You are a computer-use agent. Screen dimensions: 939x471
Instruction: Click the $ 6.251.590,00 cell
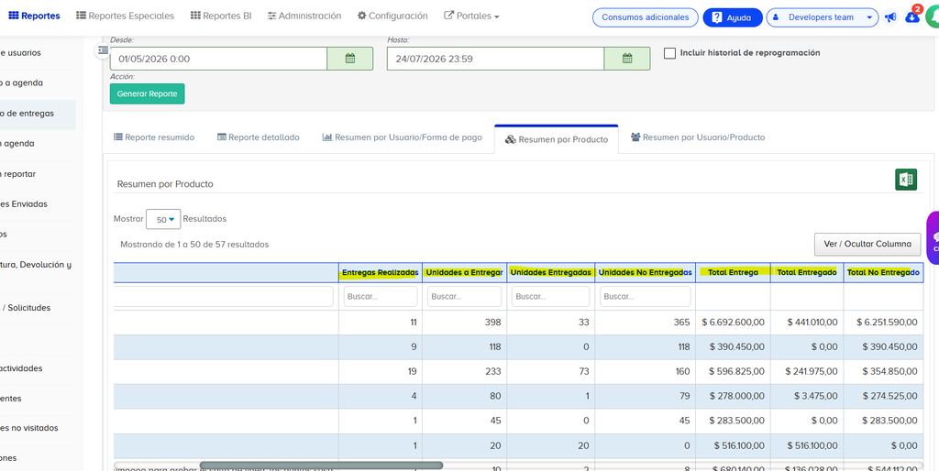coord(883,322)
